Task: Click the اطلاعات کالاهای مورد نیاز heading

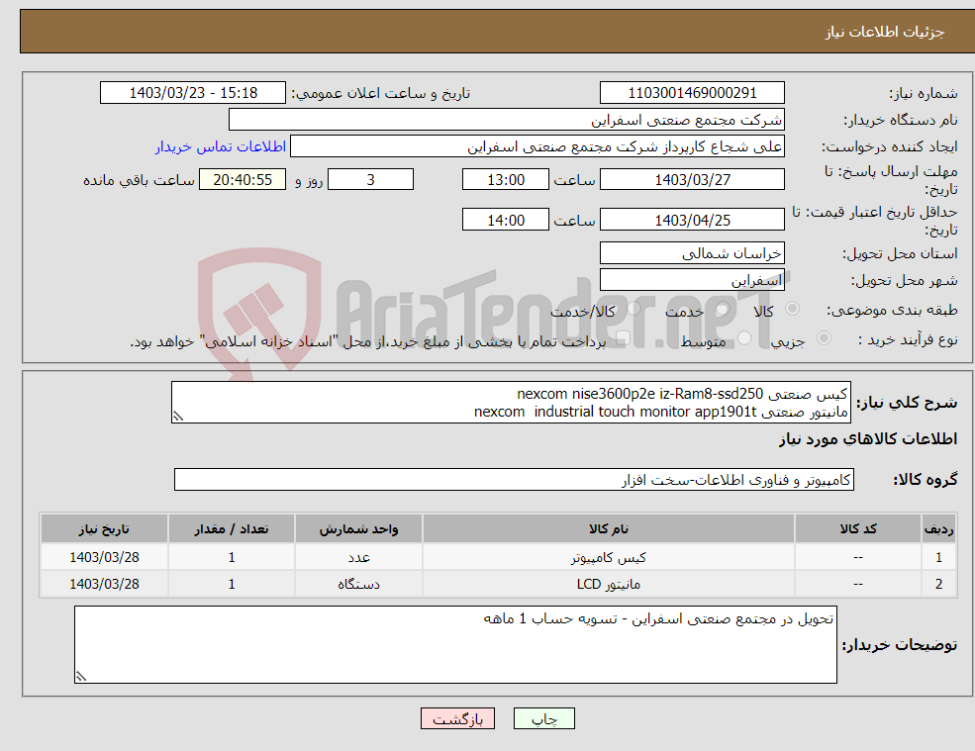Action: [x=868, y=439]
